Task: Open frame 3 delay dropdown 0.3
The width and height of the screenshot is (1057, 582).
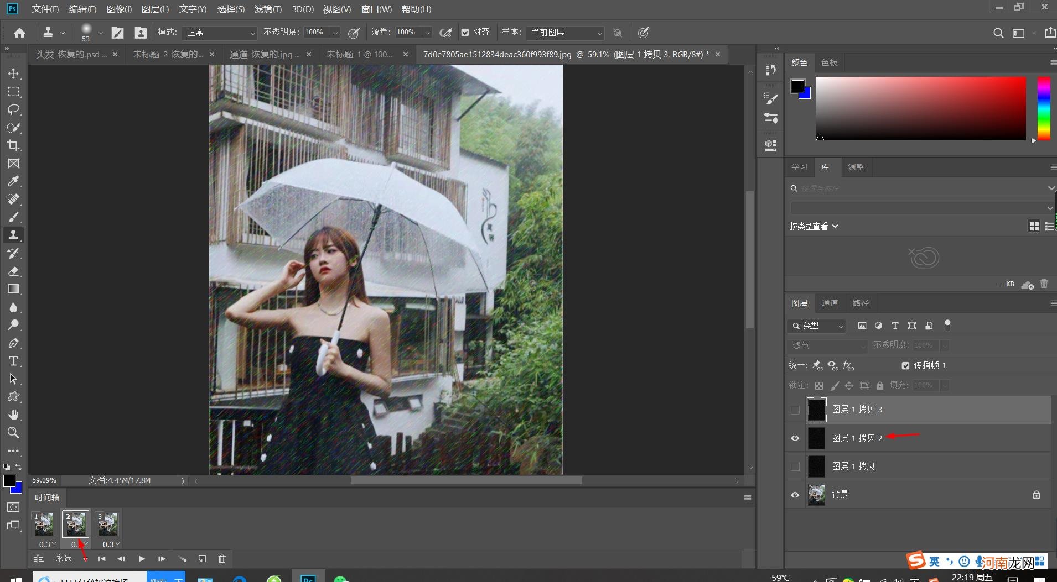Action: click(111, 544)
